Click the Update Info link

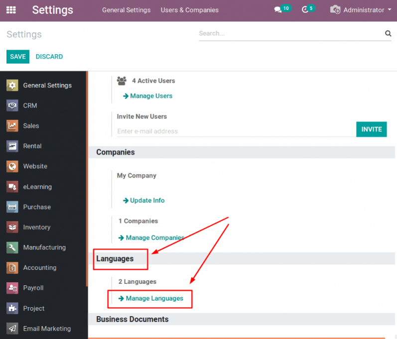pyautogui.click(x=147, y=201)
